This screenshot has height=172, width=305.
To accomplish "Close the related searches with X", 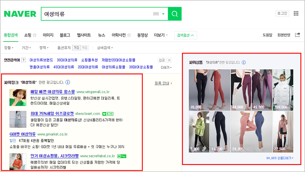I will pyautogui.click(x=169, y=60).
